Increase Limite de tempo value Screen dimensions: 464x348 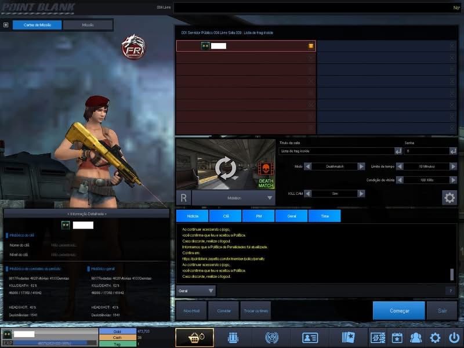pyautogui.click(x=453, y=166)
